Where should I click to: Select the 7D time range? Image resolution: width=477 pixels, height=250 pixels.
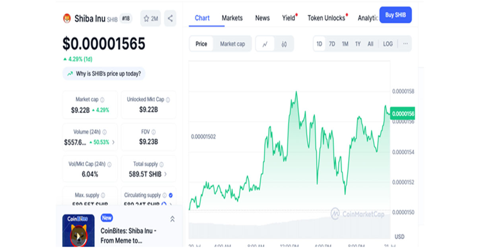332,44
